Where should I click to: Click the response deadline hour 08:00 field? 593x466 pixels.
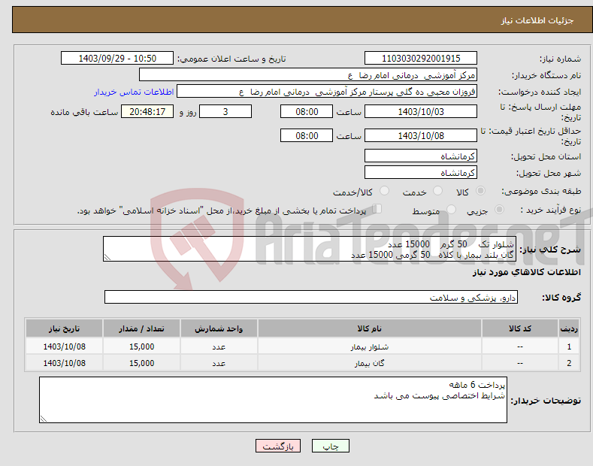pos(307,111)
